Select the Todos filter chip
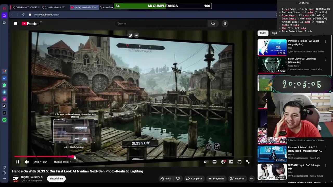The width and height of the screenshot is (333, 187). point(263,33)
